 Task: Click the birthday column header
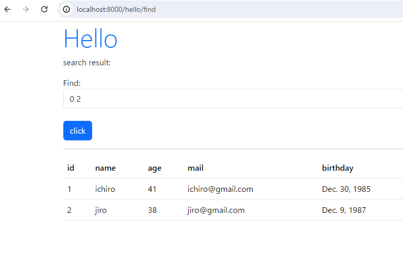pos(338,168)
